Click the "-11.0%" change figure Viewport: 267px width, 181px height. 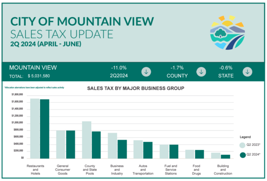(x=119, y=68)
